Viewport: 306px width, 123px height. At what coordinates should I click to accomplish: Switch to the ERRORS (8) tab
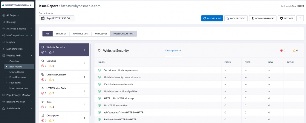click(61, 34)
